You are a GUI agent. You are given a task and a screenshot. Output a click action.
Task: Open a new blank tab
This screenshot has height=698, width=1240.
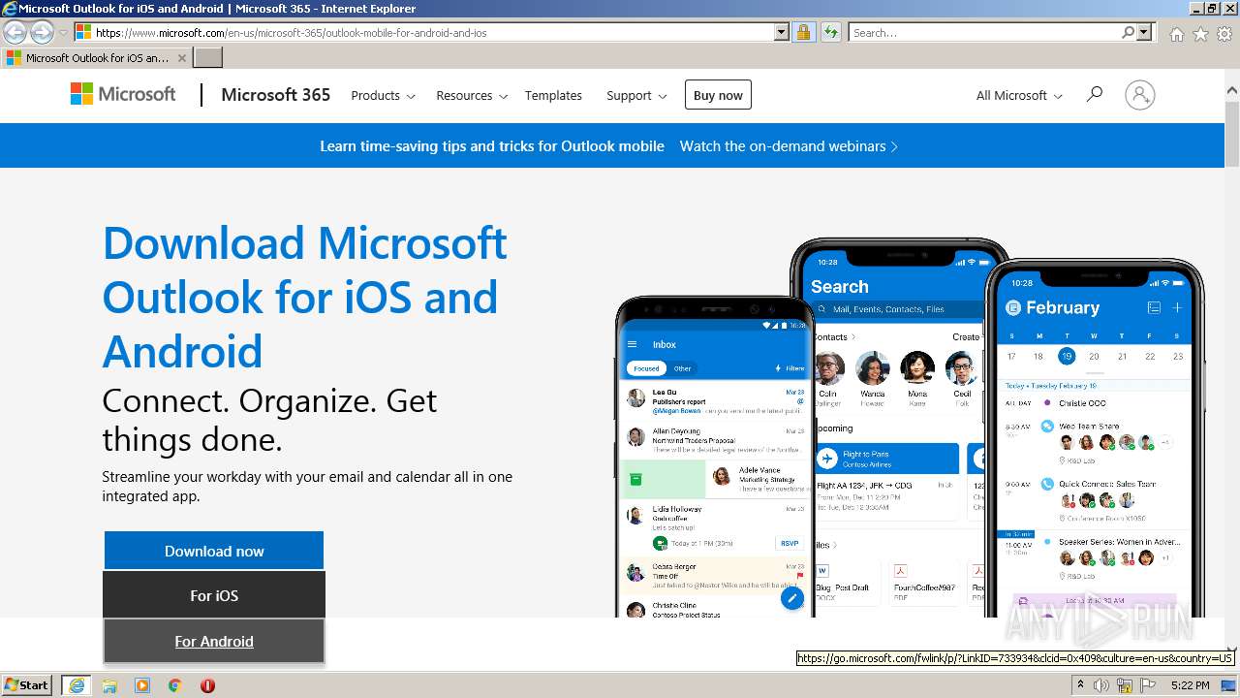click(x=208, y=57)
